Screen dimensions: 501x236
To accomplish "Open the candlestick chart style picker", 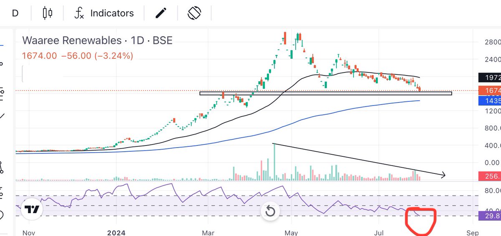I will coord(48,13).
